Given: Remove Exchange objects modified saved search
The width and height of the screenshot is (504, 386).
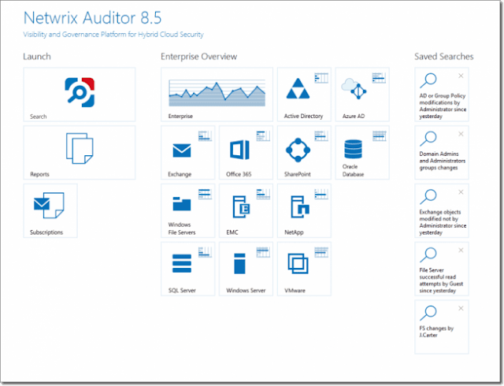Looking at the screenshot, I should [461, 192].
